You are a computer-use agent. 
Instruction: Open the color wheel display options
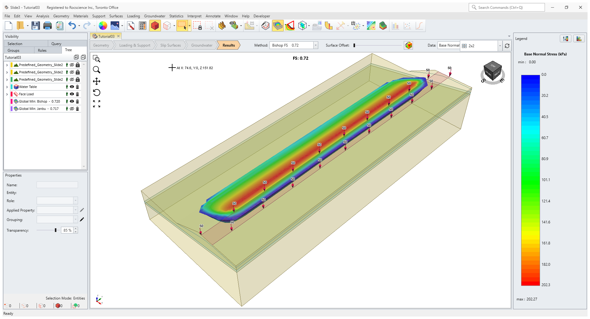click(x=103, y=26)
